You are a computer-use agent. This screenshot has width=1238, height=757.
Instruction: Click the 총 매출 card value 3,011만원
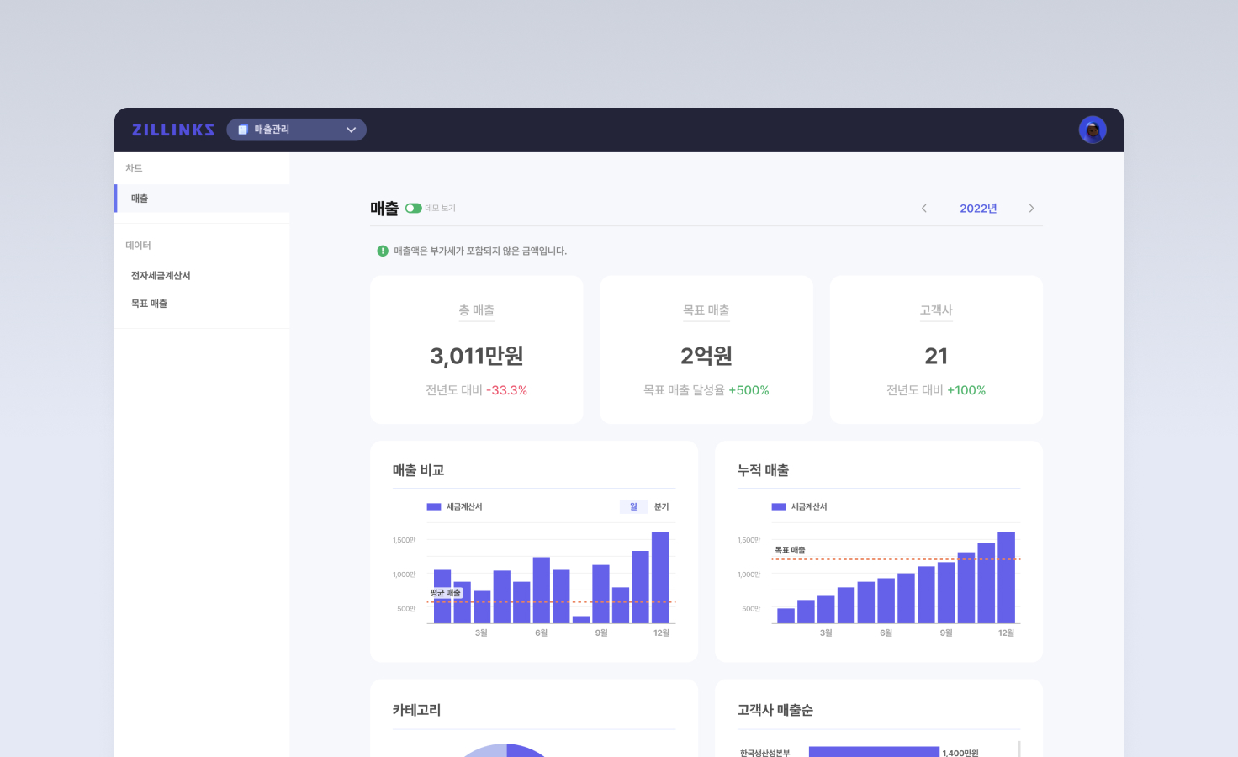[x=477, y=356]
